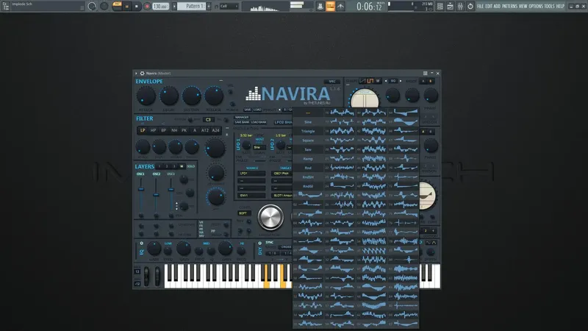Click the SPEC button in Navira header
588x331 pixels.
[x=332, y=82]
